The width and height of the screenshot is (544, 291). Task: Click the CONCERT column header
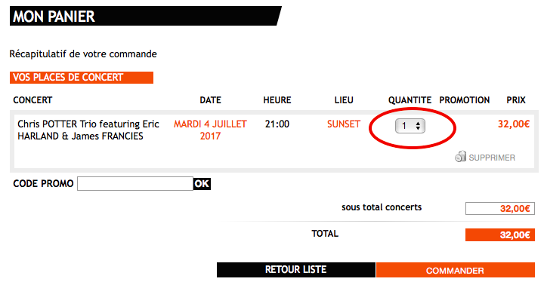click(x=32, y=100)
